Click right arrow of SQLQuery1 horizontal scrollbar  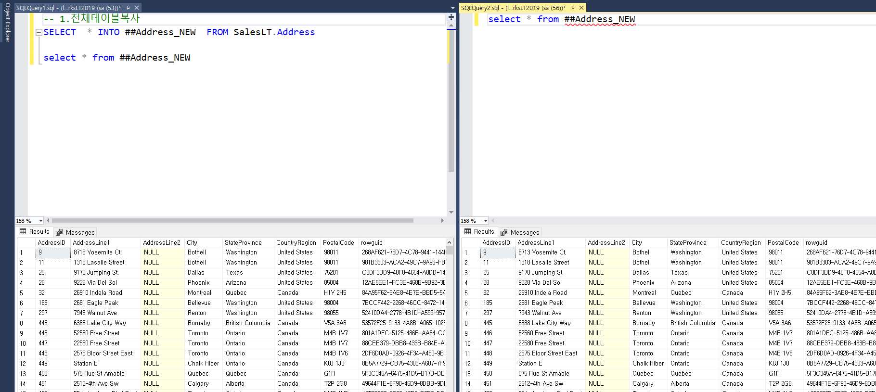tap(442, 221)
